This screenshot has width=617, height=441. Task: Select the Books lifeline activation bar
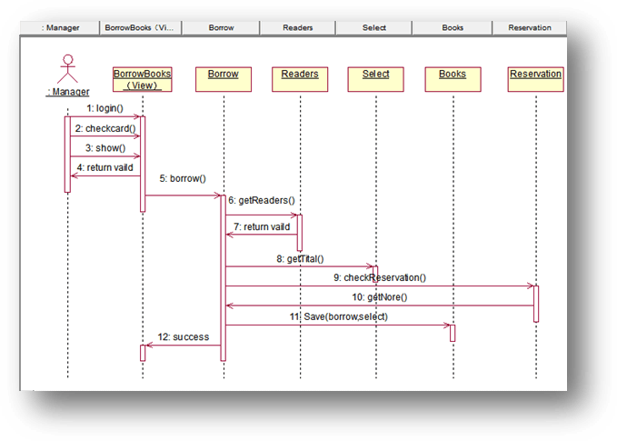[453, 333]
